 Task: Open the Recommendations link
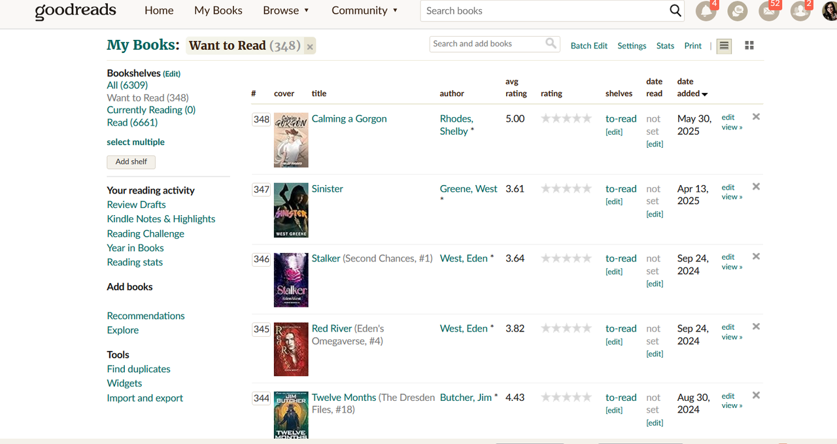(x=146, y=316)
